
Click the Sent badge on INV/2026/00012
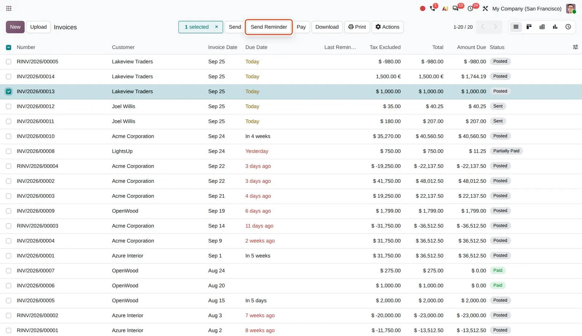tap(498, 106)
